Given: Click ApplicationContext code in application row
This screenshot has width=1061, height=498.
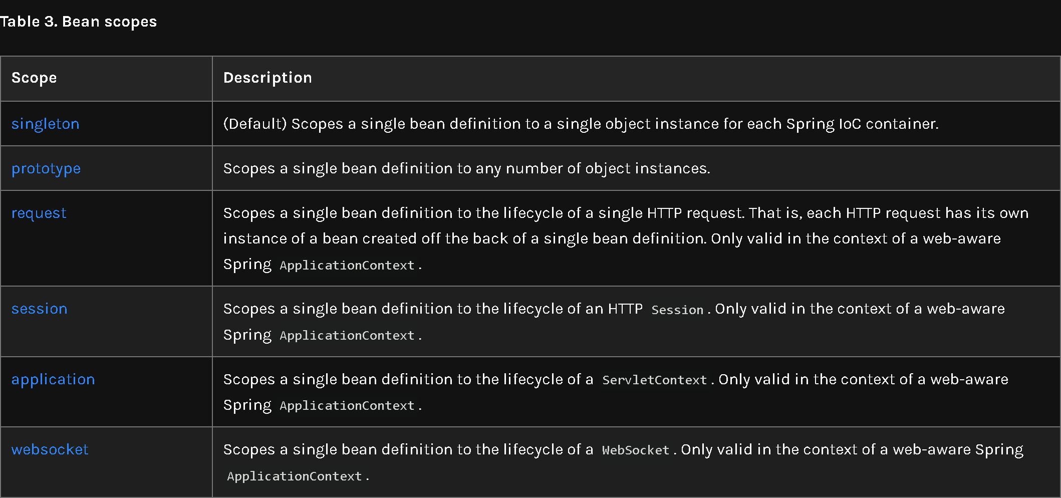Looking at the screenshot, I should click(x=347, y=406).
